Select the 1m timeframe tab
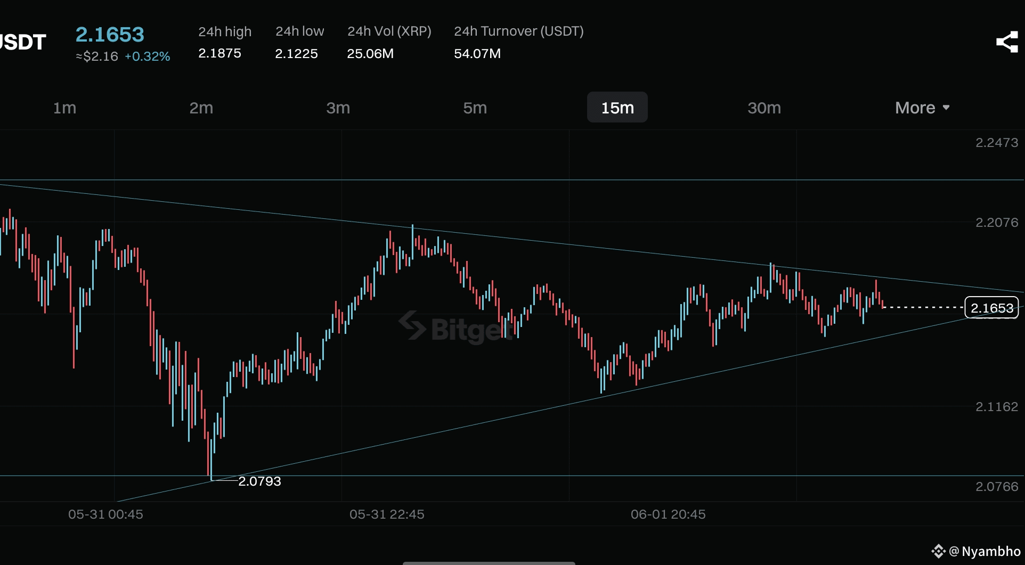This screenshot has width=1025, height=565. coord(64,108)
